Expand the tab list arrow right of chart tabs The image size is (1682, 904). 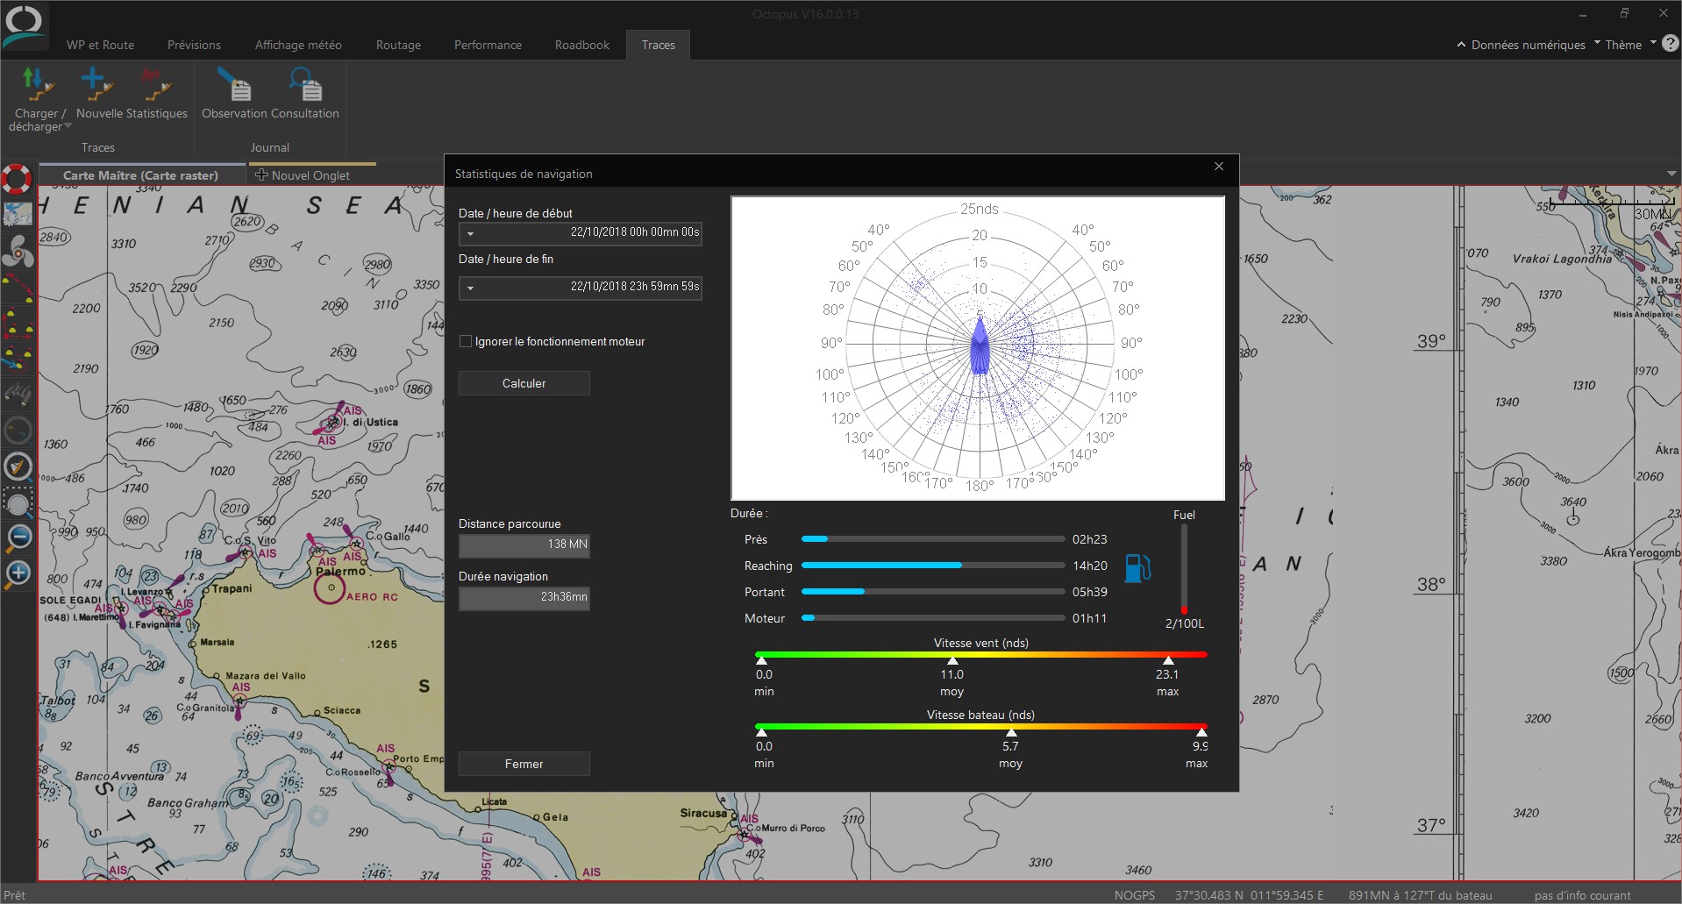[x=1671, y=174]
